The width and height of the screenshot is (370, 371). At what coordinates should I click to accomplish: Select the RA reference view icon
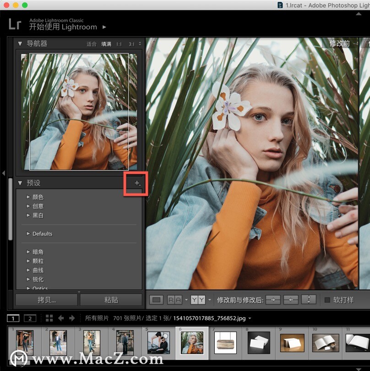[174, 300]
